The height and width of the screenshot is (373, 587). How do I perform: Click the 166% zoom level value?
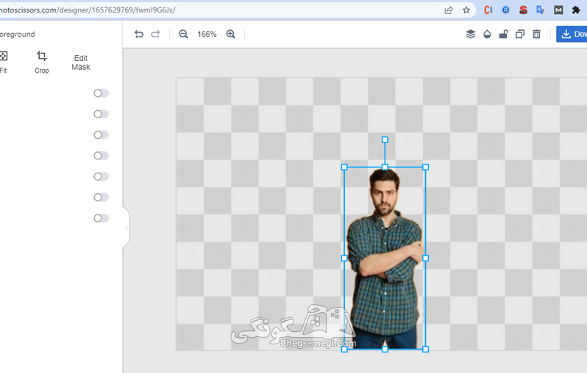(x=207, y=34)
